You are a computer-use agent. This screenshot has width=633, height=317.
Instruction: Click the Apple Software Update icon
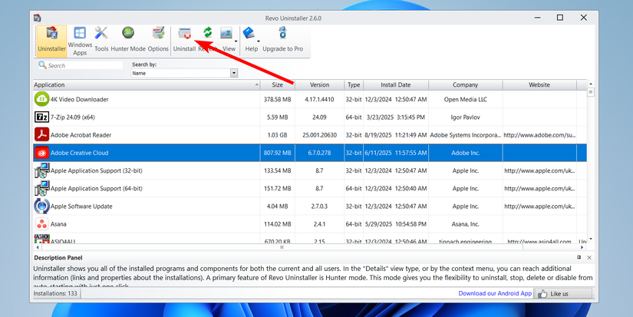coord(41,206)
